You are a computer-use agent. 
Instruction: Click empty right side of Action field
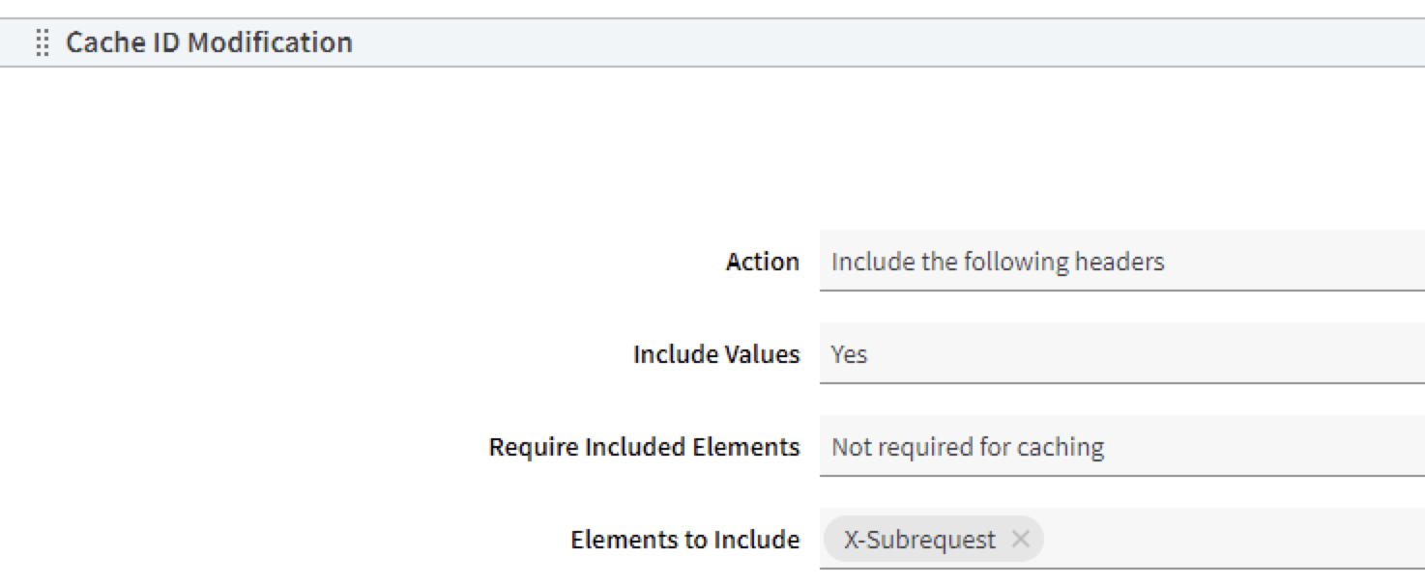(1334, 262)
